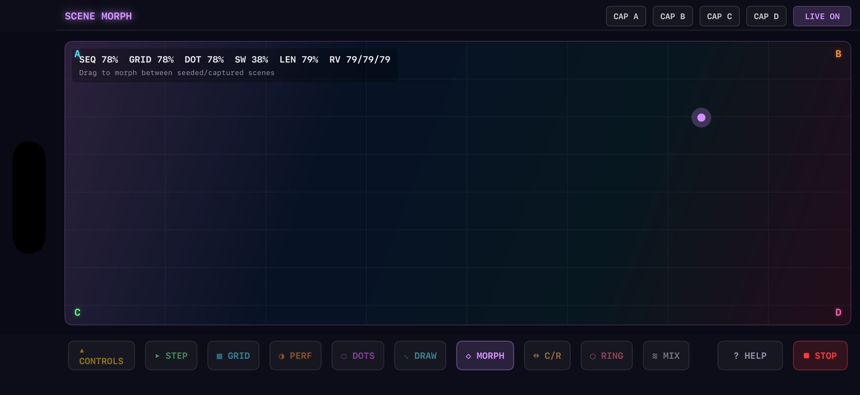
Task: Click the purple morph position handle
Action: [701, 117]
